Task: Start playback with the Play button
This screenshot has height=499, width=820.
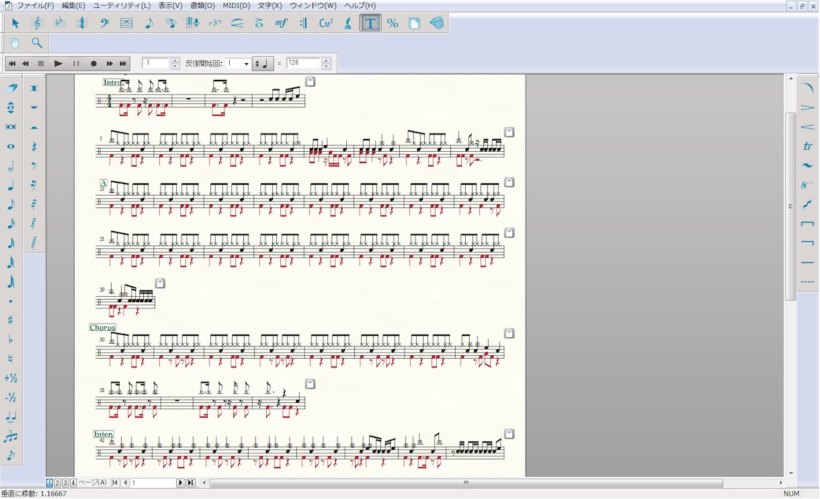Action: [58, 64]
